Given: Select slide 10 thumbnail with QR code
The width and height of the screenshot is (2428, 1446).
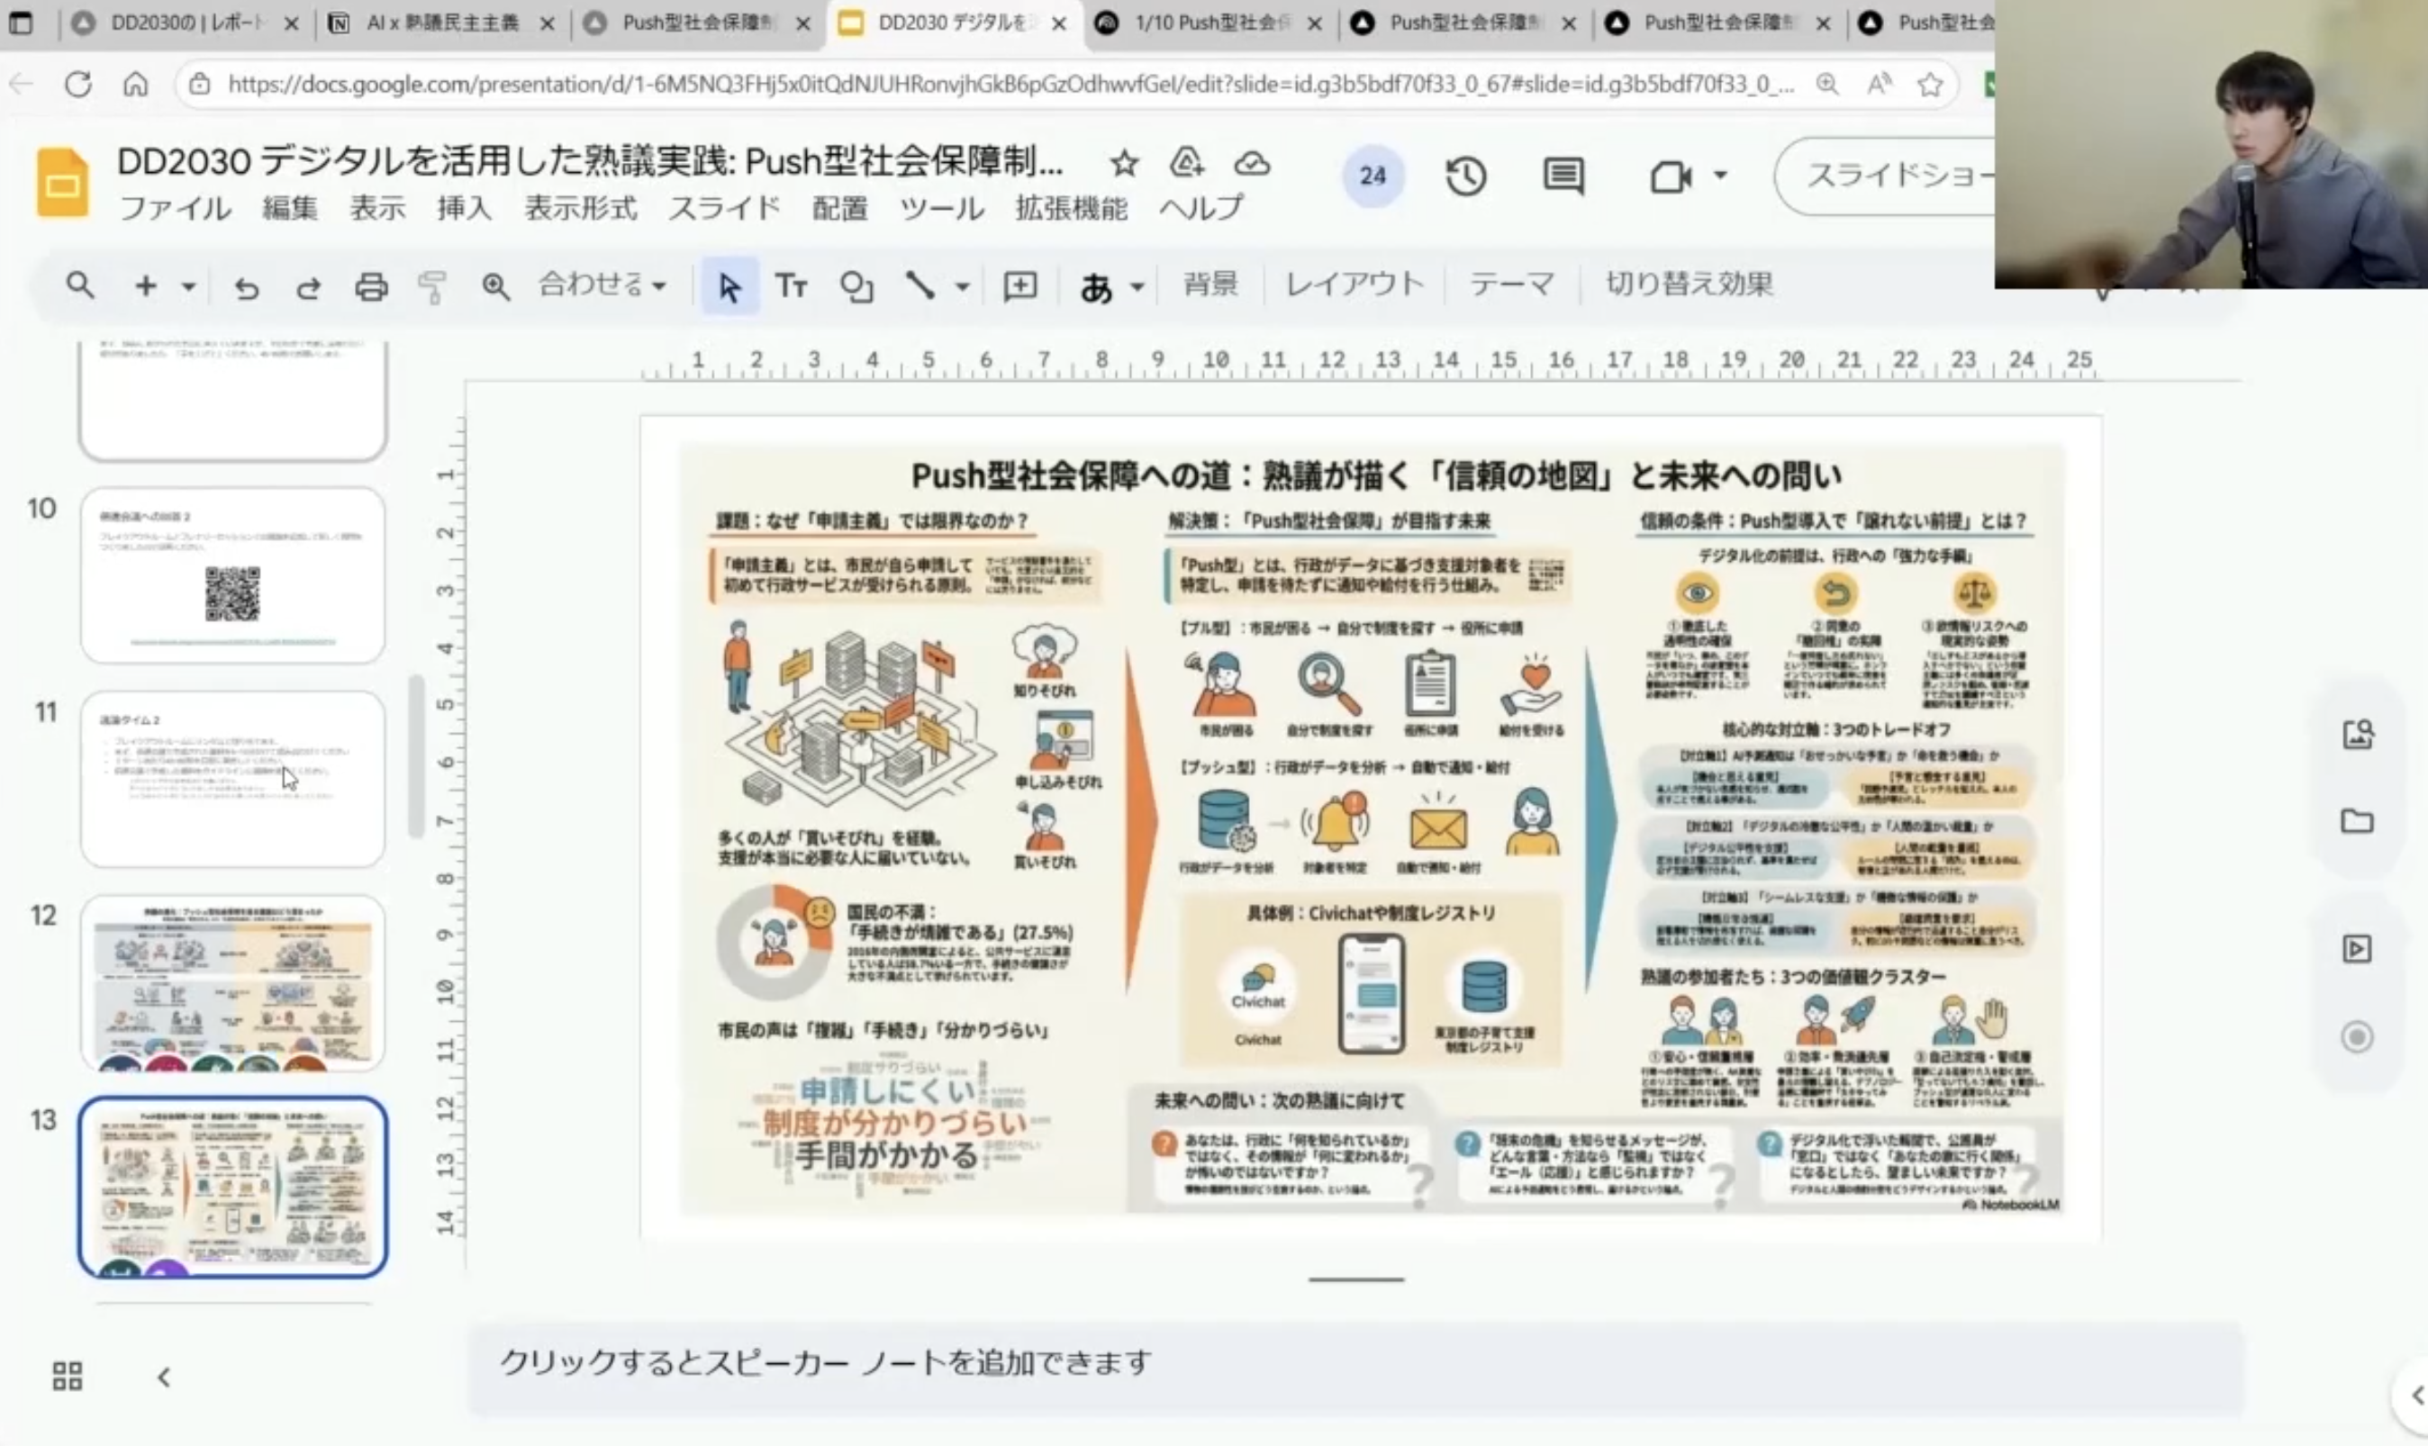Looking at the screenshot, I should pos(233,576).
